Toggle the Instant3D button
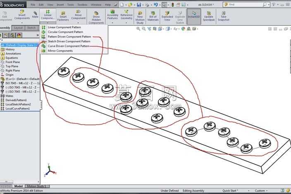Screen dimensions: 291x194 [x=194, y=16]
